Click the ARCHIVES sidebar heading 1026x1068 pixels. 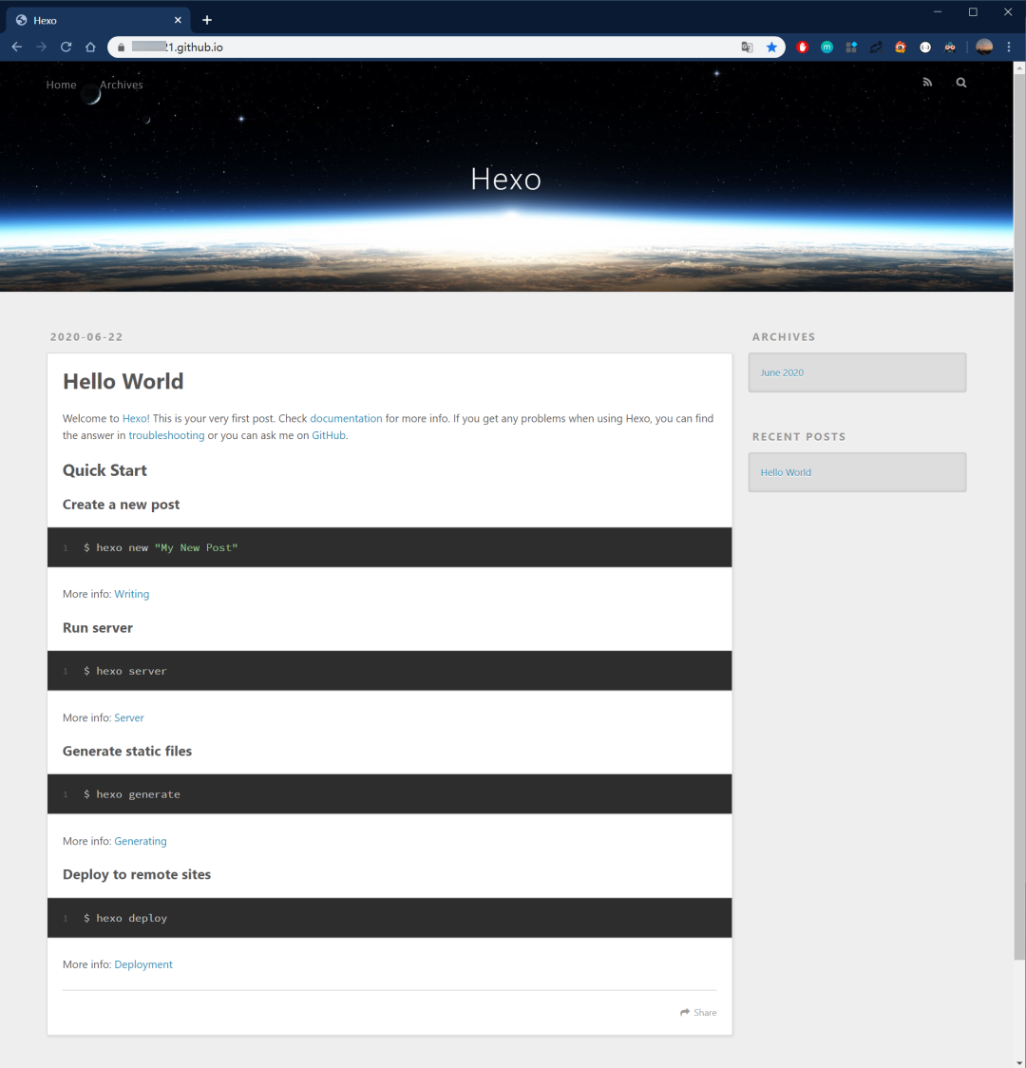(784, 336)
